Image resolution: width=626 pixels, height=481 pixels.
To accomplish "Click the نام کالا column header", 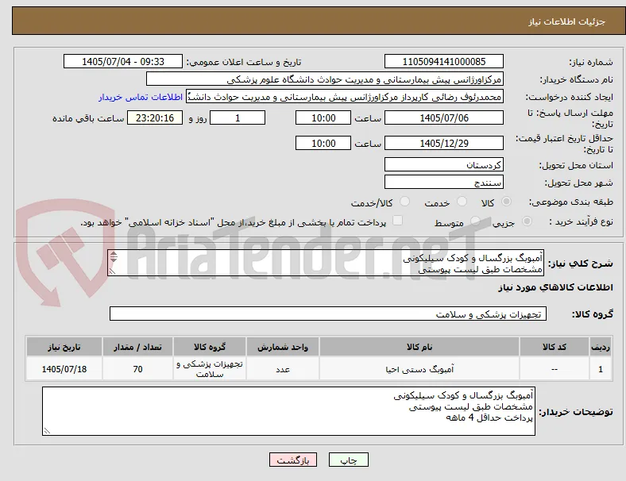I will (419, 347).
